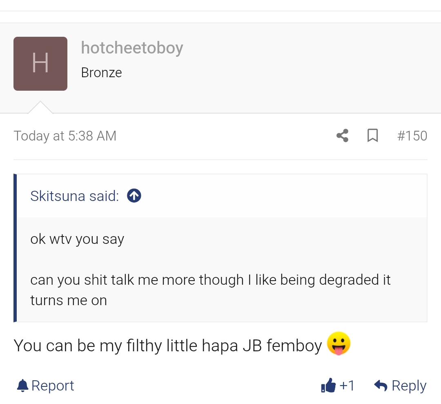This screenshot has height=404, width=441.
Task: Click the 'Skitsuna said:' quote attribution
Action: pos(74,196)
